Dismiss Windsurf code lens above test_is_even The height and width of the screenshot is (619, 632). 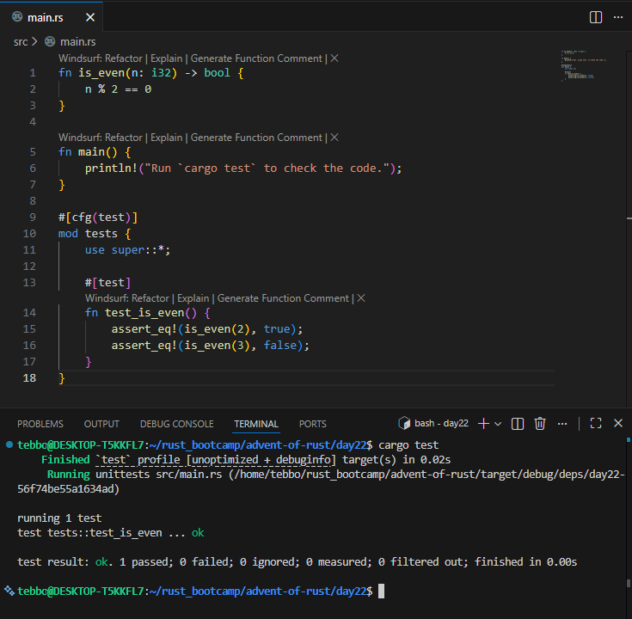click(x=361, y=298)
